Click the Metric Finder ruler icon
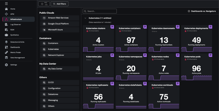Viewport: 219px width, 111px height. (x=6, y=52)
